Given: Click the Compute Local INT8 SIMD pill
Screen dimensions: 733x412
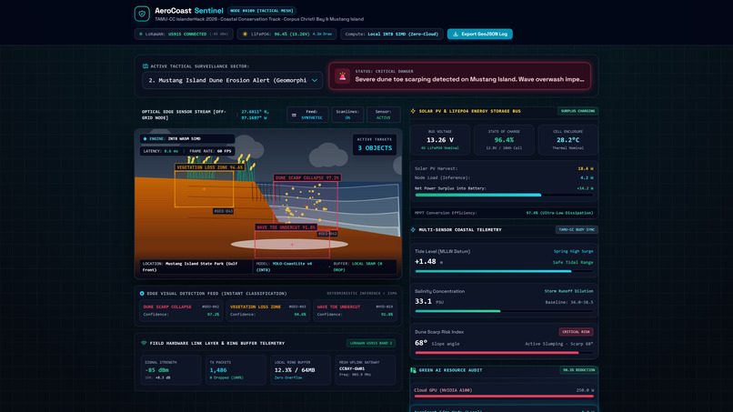Looking at the screenshot, I should click(392, 35).
